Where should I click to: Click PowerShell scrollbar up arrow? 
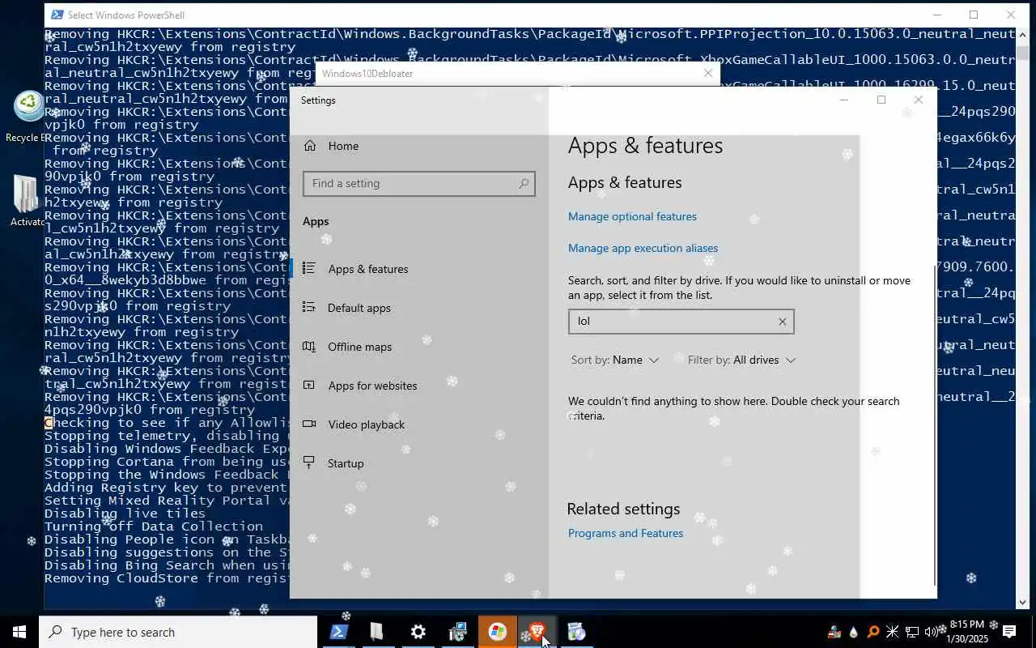coord(1022,35)
